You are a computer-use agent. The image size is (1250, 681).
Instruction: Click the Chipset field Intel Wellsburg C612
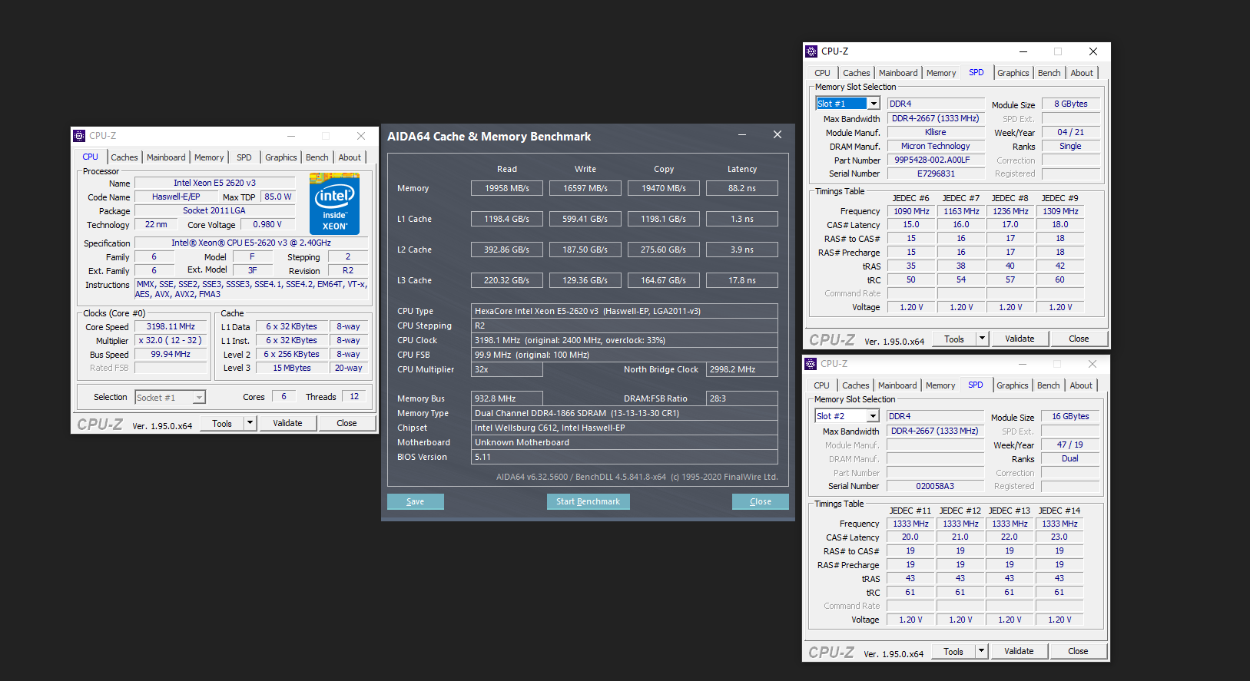point(625,428)
